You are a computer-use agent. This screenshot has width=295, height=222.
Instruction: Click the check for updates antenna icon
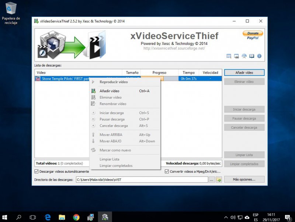coord(244,56)
